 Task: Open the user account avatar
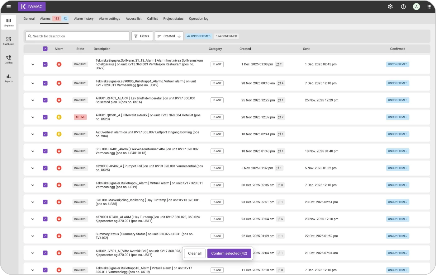[x=416, y=7]
